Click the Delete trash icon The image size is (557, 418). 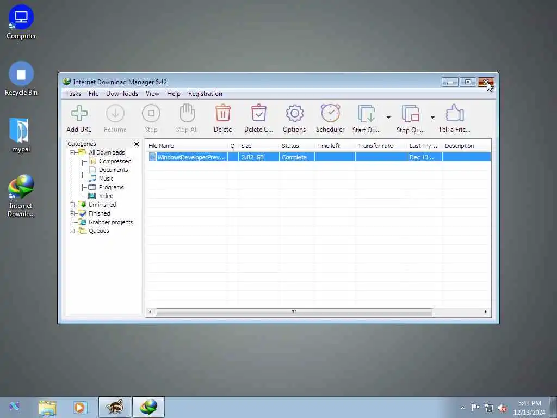coord(222,113)
